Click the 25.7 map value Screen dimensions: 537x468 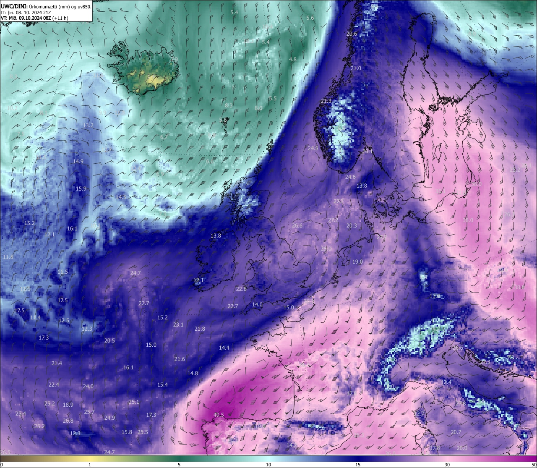point(89,412)
